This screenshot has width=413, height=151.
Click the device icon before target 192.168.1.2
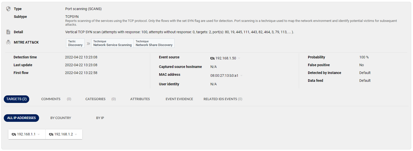pos(51,134)
